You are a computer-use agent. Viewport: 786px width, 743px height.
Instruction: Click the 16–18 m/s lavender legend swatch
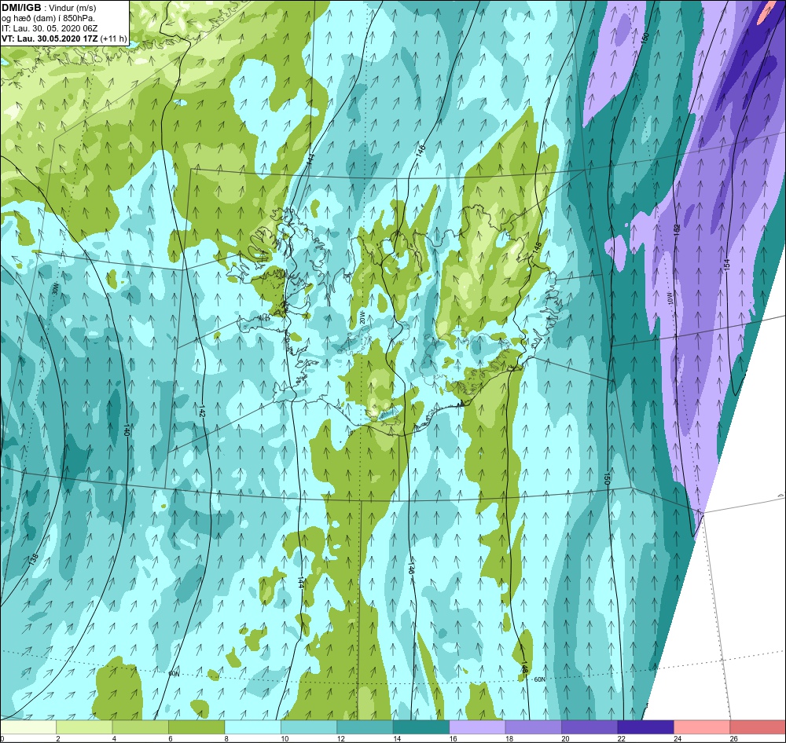point(477,727)
